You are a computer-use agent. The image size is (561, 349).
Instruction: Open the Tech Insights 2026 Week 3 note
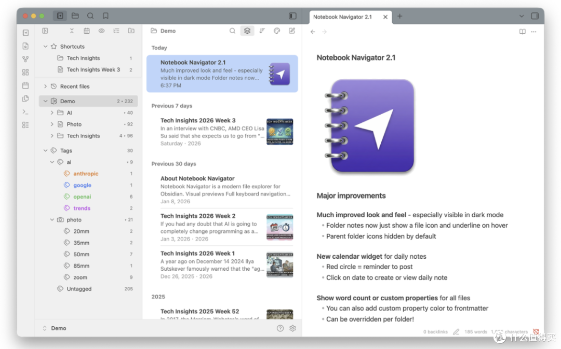[x=222, y=132]
